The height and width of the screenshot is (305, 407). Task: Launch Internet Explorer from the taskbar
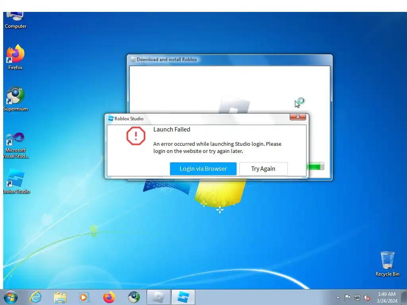pos(35,297)
